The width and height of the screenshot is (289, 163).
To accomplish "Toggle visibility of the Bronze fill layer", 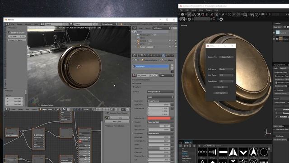I will 274,39.
